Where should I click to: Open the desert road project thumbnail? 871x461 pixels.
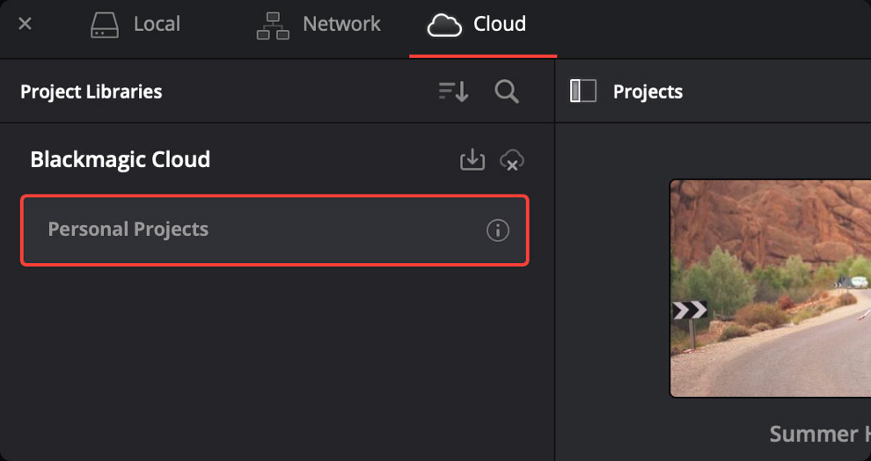[x=771, y=289]
